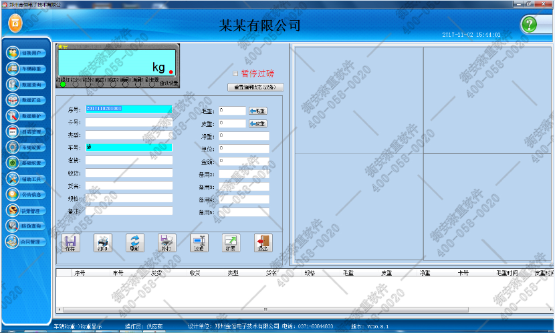Click the 皮重 tare weight value field
This screenshot has height=333, width=555.
tap(232, 123)
